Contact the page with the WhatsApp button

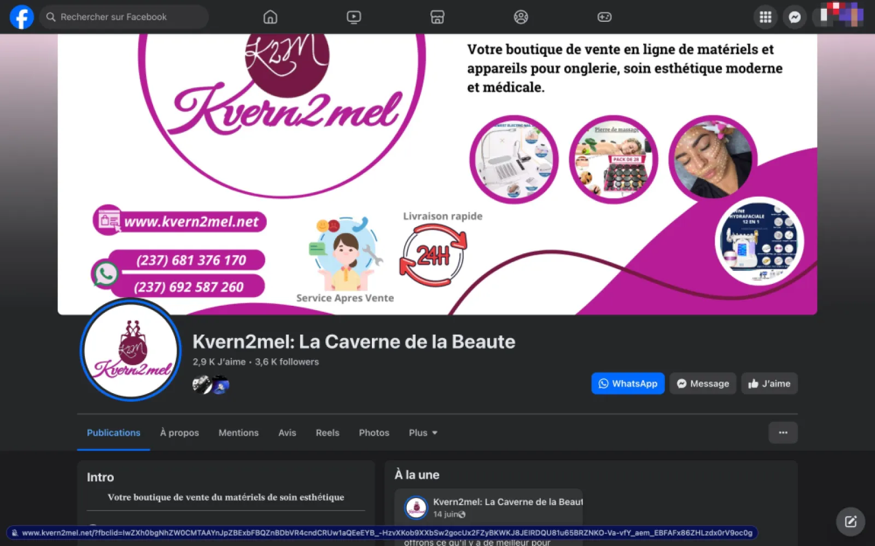pyautogui.click(x=628, y=383)
